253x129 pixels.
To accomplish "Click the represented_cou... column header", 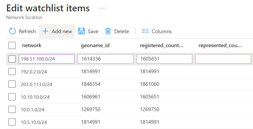I will (x=220, y=45).
